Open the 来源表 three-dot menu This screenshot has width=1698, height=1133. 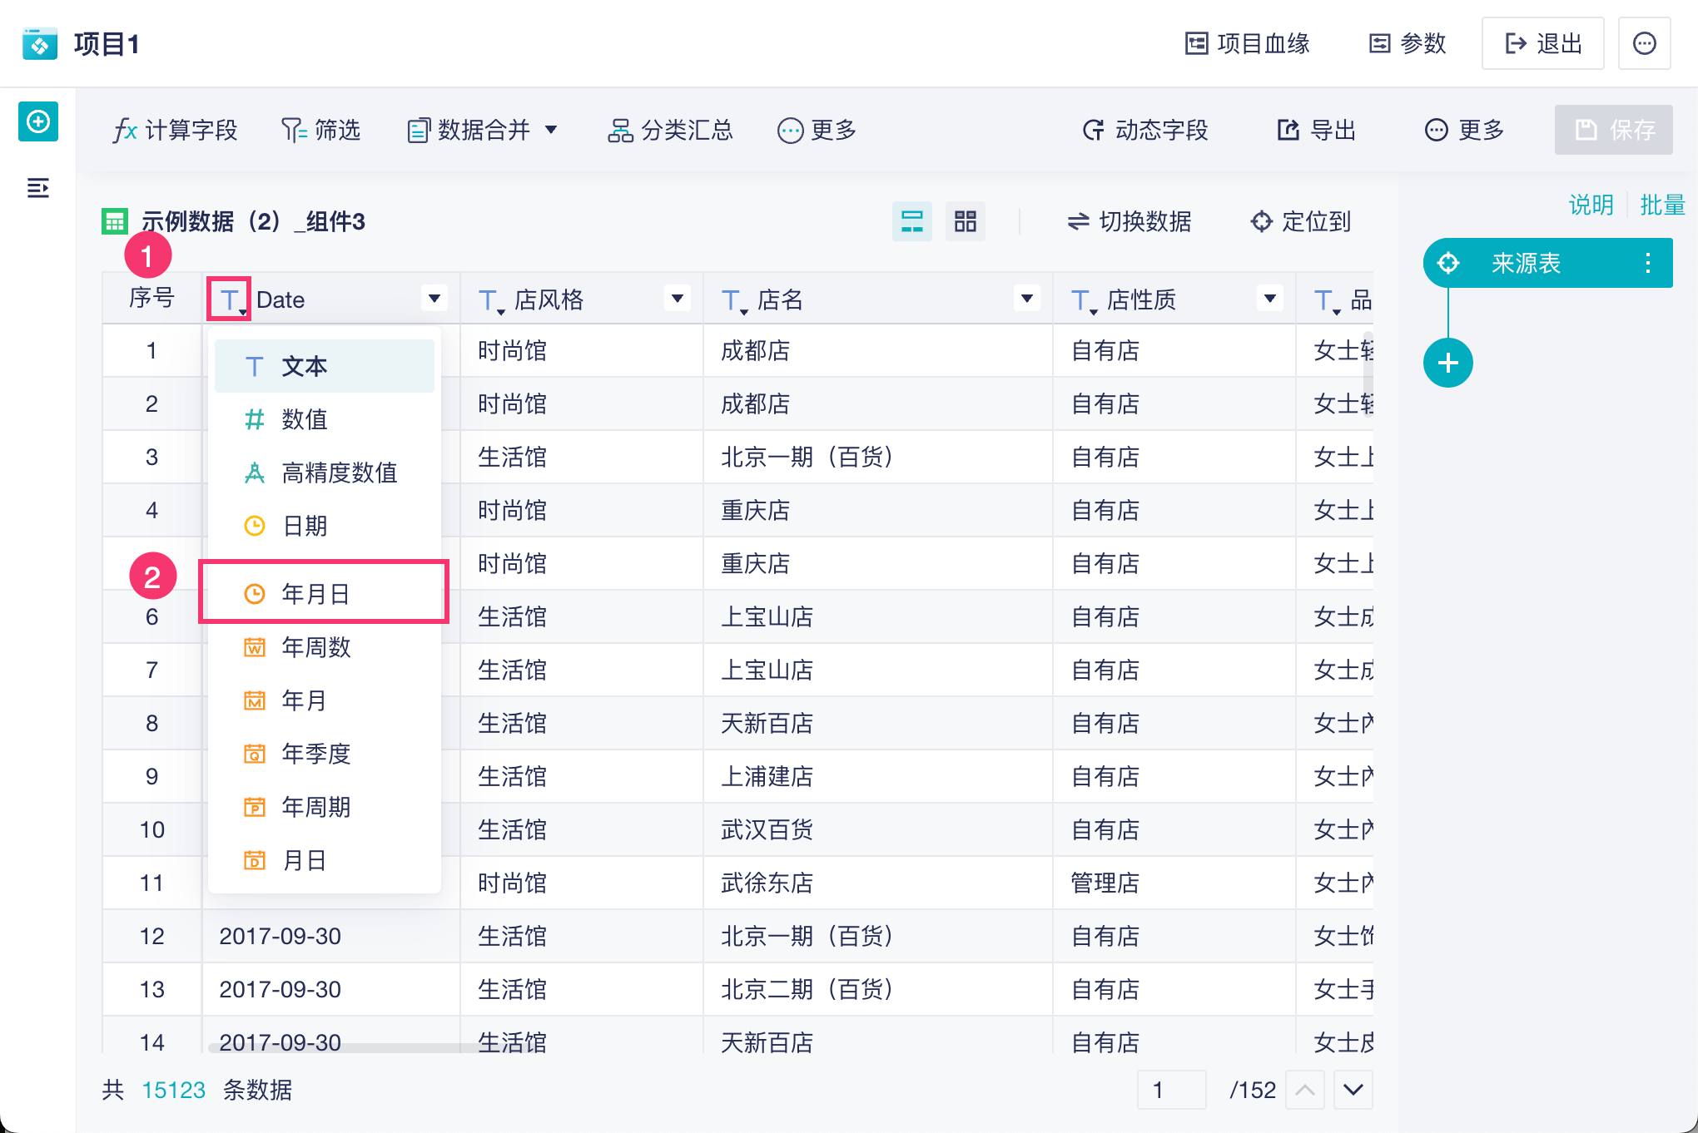1647,264
